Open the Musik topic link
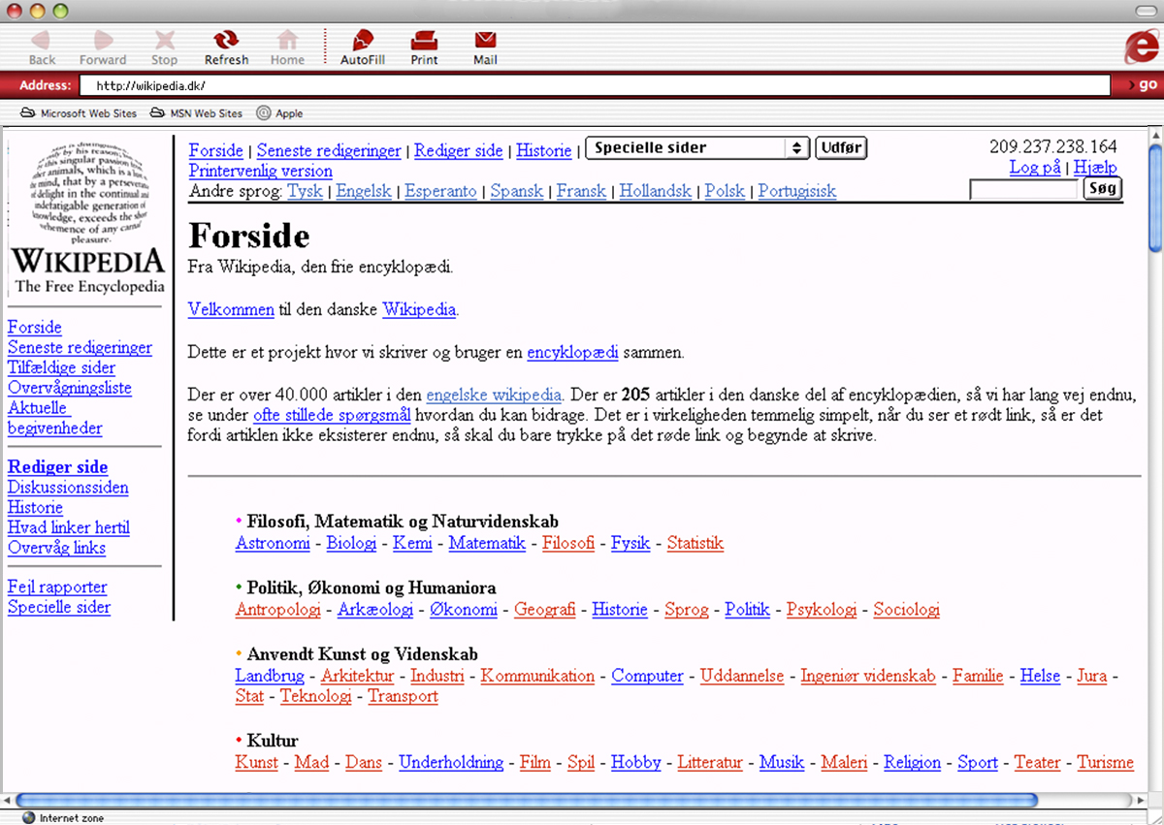Image resolution: width=1164 pixels, height=825 pixels. pyautogui.click(x=782, y=762)
